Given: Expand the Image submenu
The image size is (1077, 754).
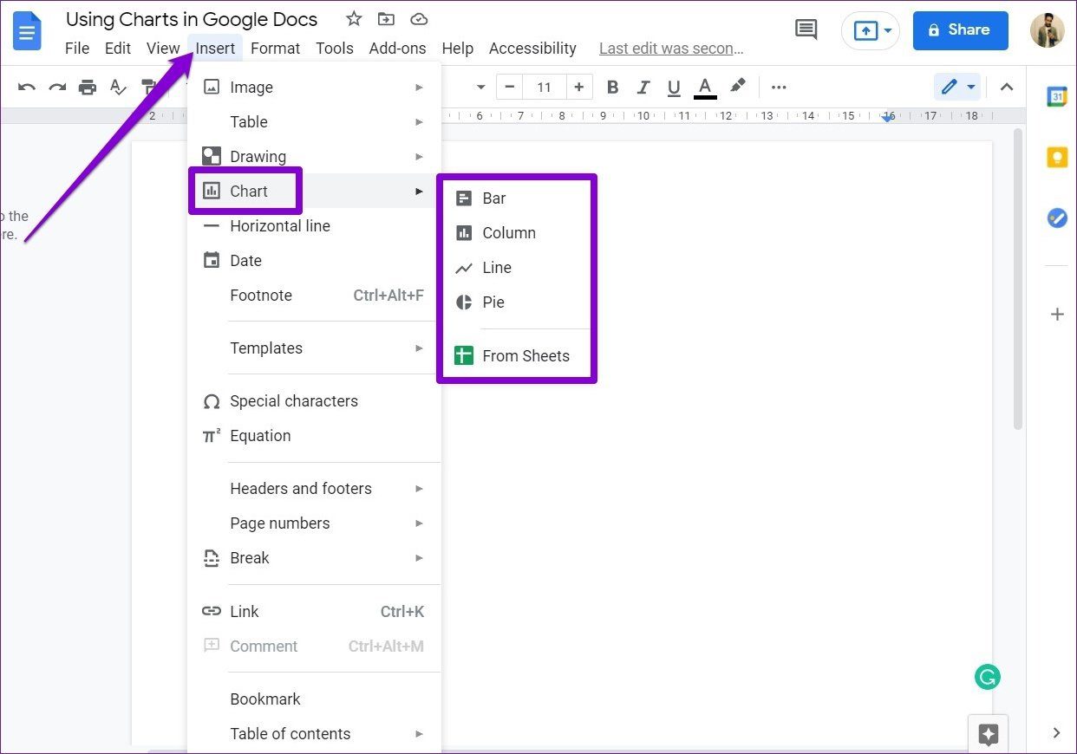Looking at the screenshot, I should pyautogui.click(x=314, y=88).
